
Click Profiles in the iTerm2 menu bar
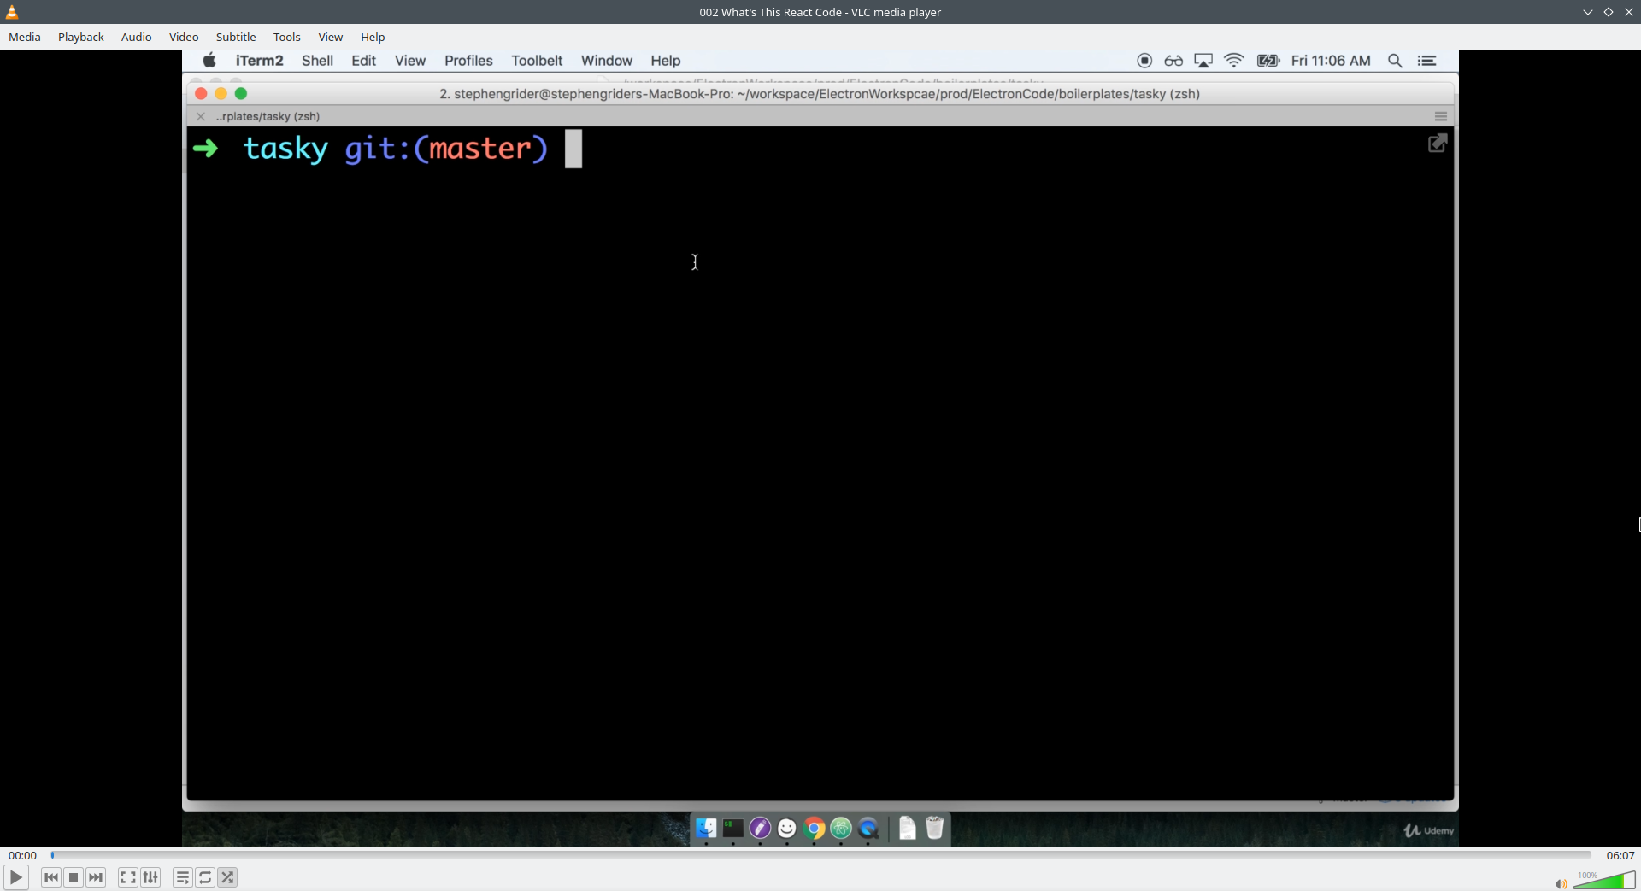pos(468,61)
